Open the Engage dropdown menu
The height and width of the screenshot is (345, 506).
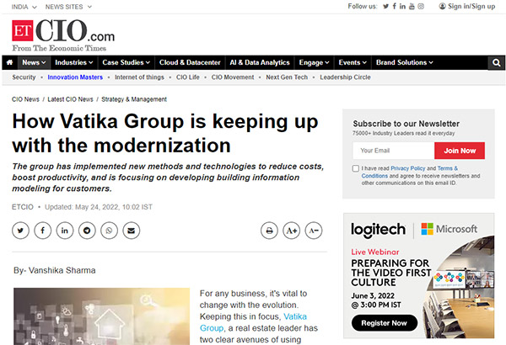(x=314, y=62)
